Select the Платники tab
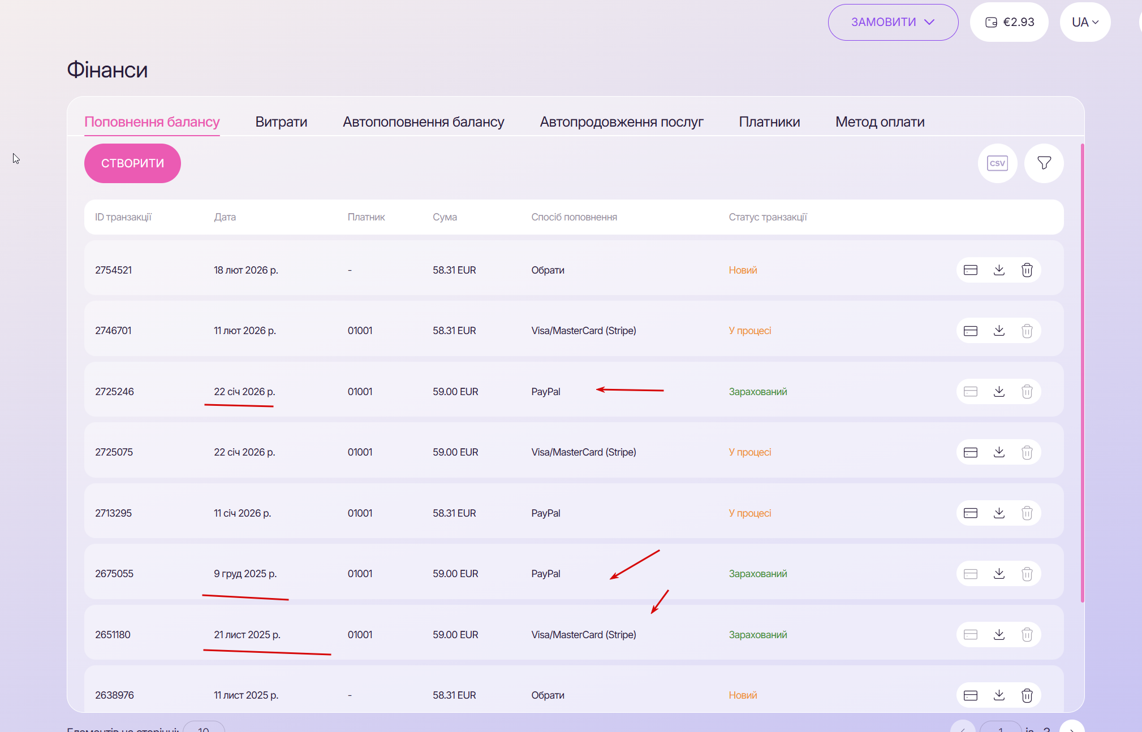This screenshot has height=732, width=1142. click(769, 122)
